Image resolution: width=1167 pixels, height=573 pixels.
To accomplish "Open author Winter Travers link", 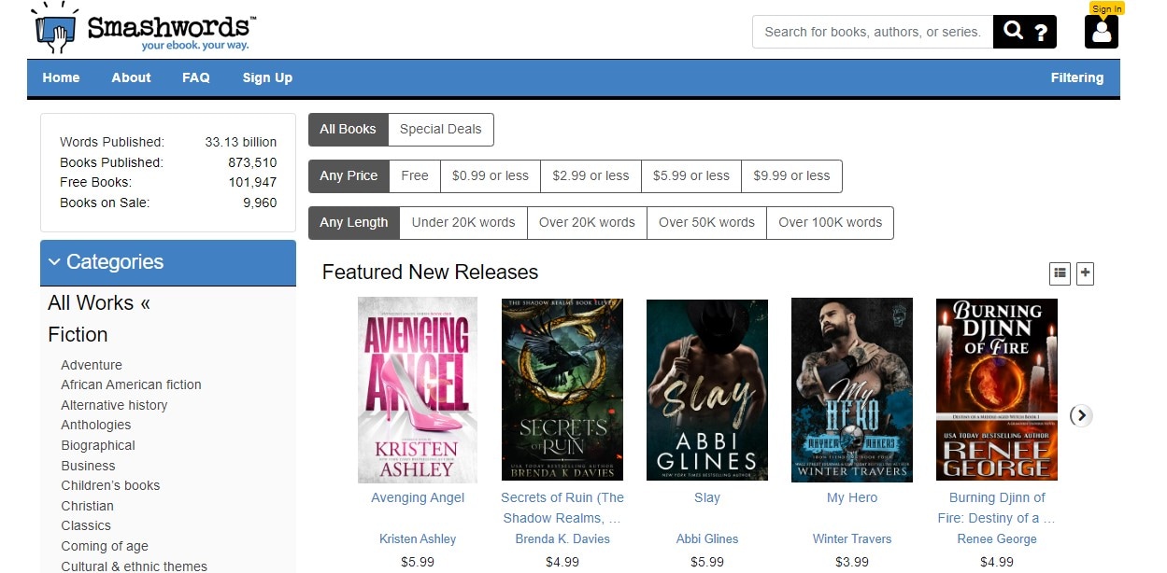I will [x=852, y=538].
